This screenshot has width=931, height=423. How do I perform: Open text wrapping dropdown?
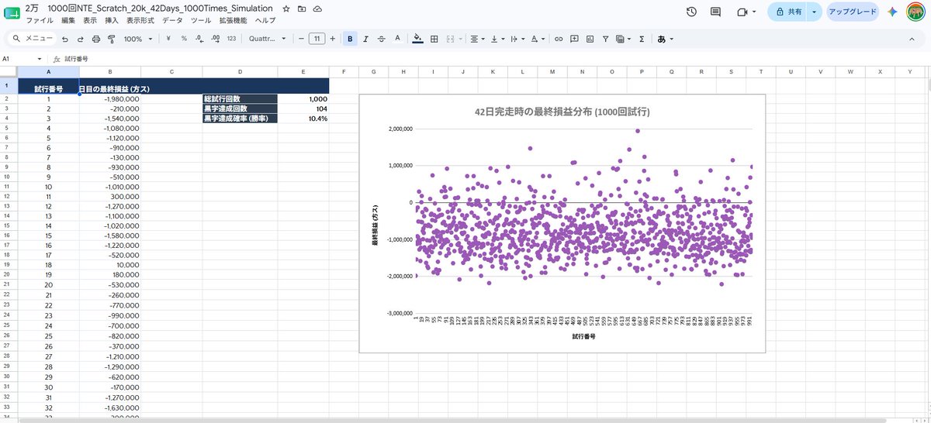(517, 38)
